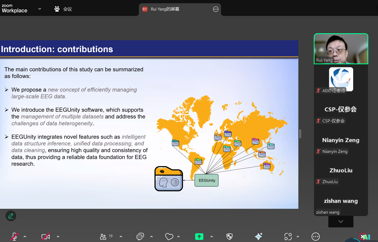Click the apps capture icon

(x=288, y=237)
